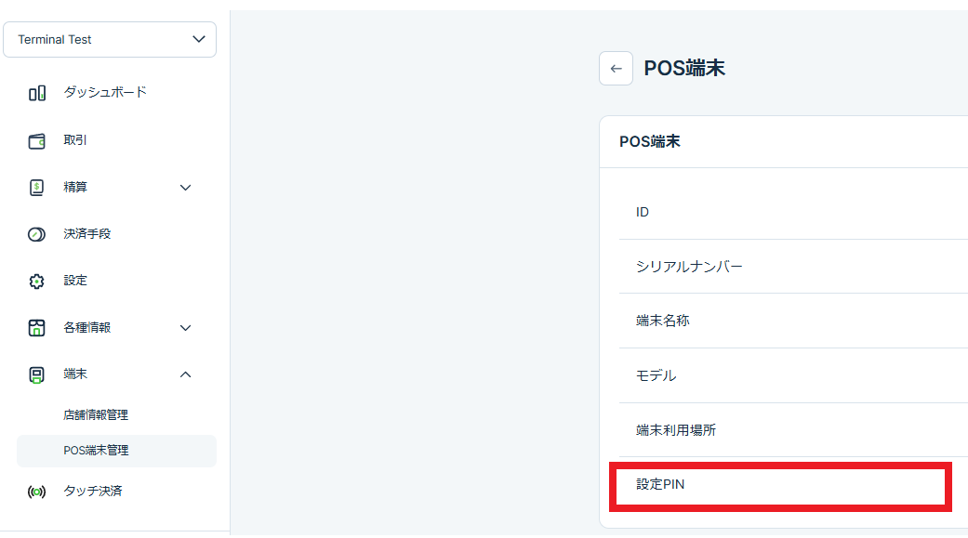Open 店舗情報管理 menu item

click(96, 414)
